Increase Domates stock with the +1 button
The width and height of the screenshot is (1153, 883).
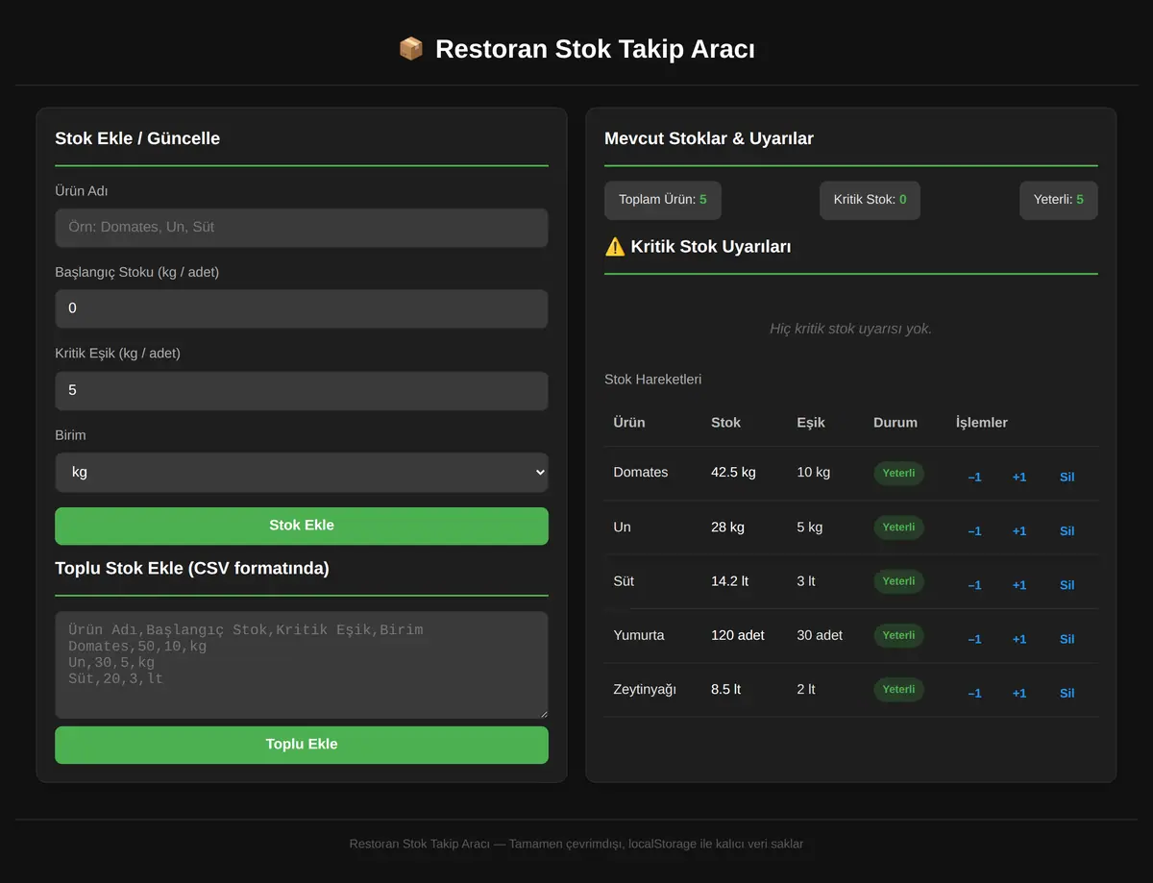tap(1019, 477)
